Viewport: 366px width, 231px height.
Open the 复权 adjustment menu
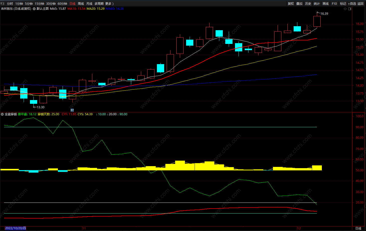coord(291,4)
